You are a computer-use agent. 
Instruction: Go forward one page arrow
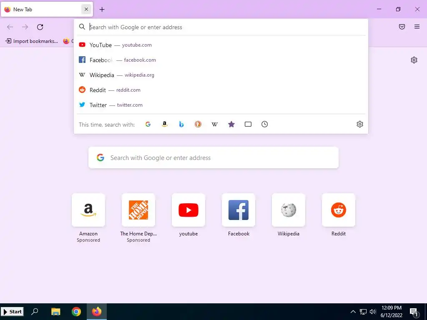coord(25,27)
